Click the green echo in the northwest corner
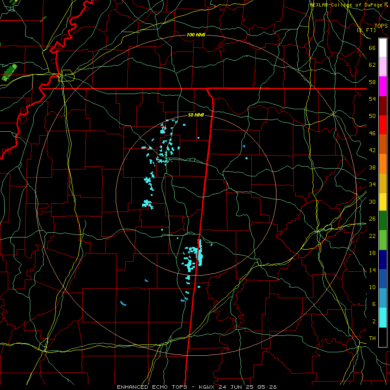The height and width of the screenshot is (390, 390). point(9,72)
